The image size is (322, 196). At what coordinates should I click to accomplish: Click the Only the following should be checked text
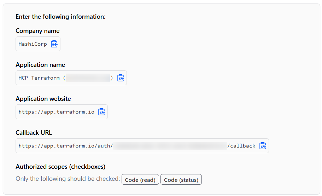tap(68, 179)
